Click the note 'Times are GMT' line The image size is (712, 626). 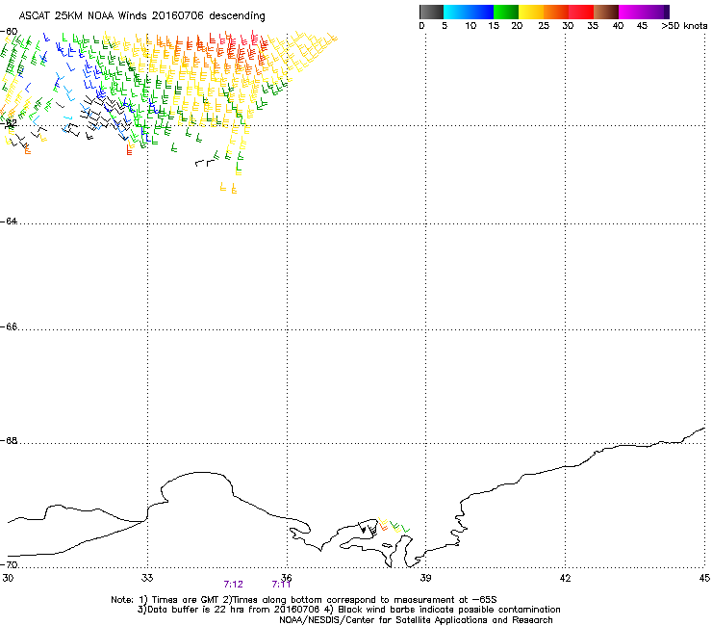click(304, 600)
